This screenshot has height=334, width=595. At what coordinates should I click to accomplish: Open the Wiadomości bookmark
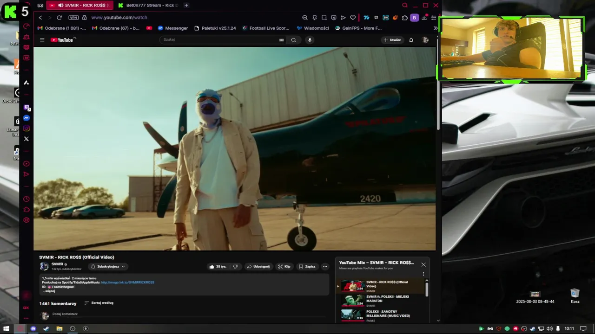tap(312, 28)
